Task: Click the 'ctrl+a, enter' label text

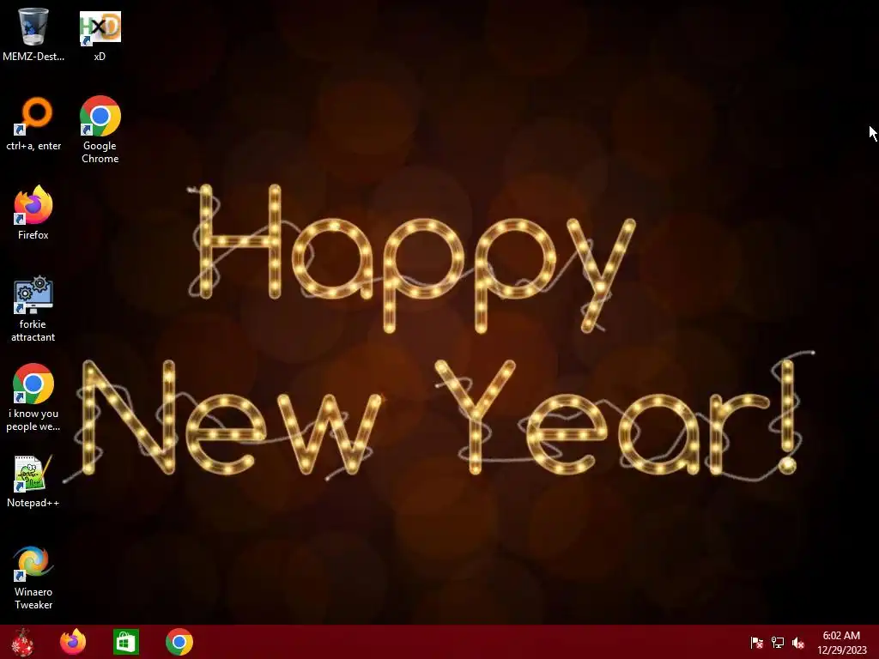Action: point(33,146)
